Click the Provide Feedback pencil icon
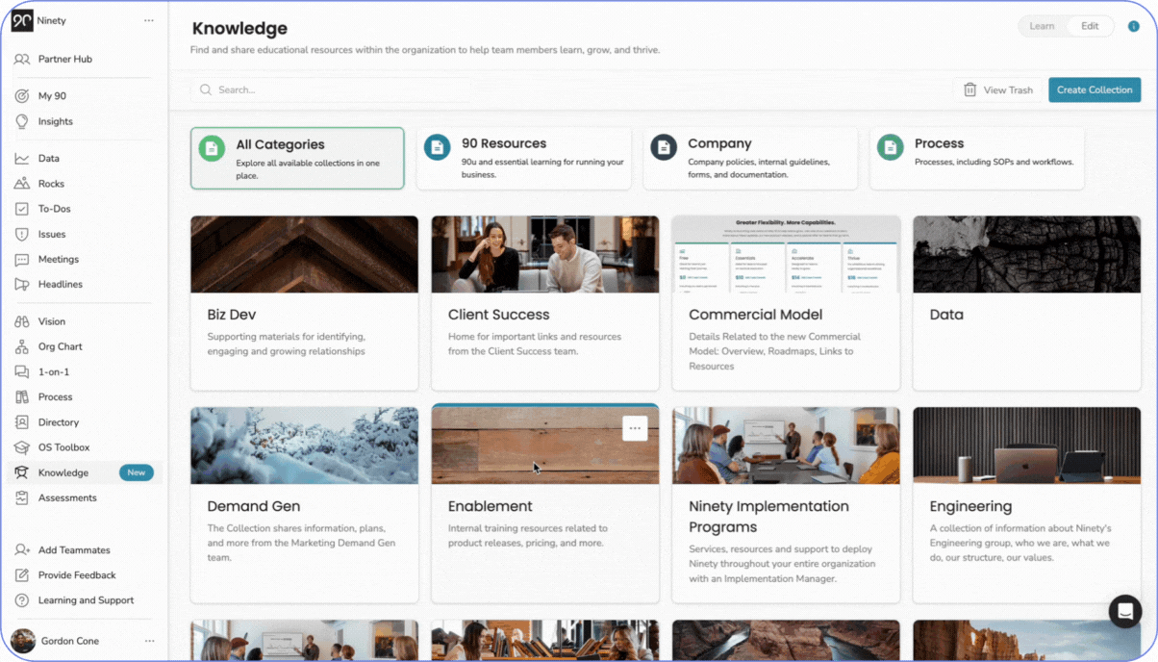1158x662 pixels. click(x=22, y=575)
